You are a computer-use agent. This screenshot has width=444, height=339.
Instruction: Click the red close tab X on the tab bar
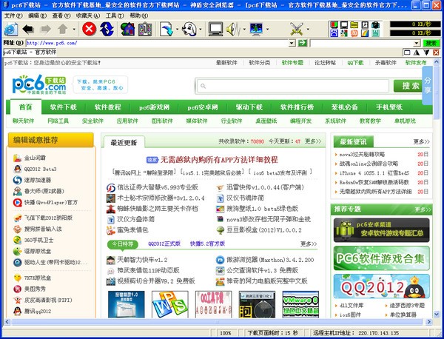(x=436, y=53)
